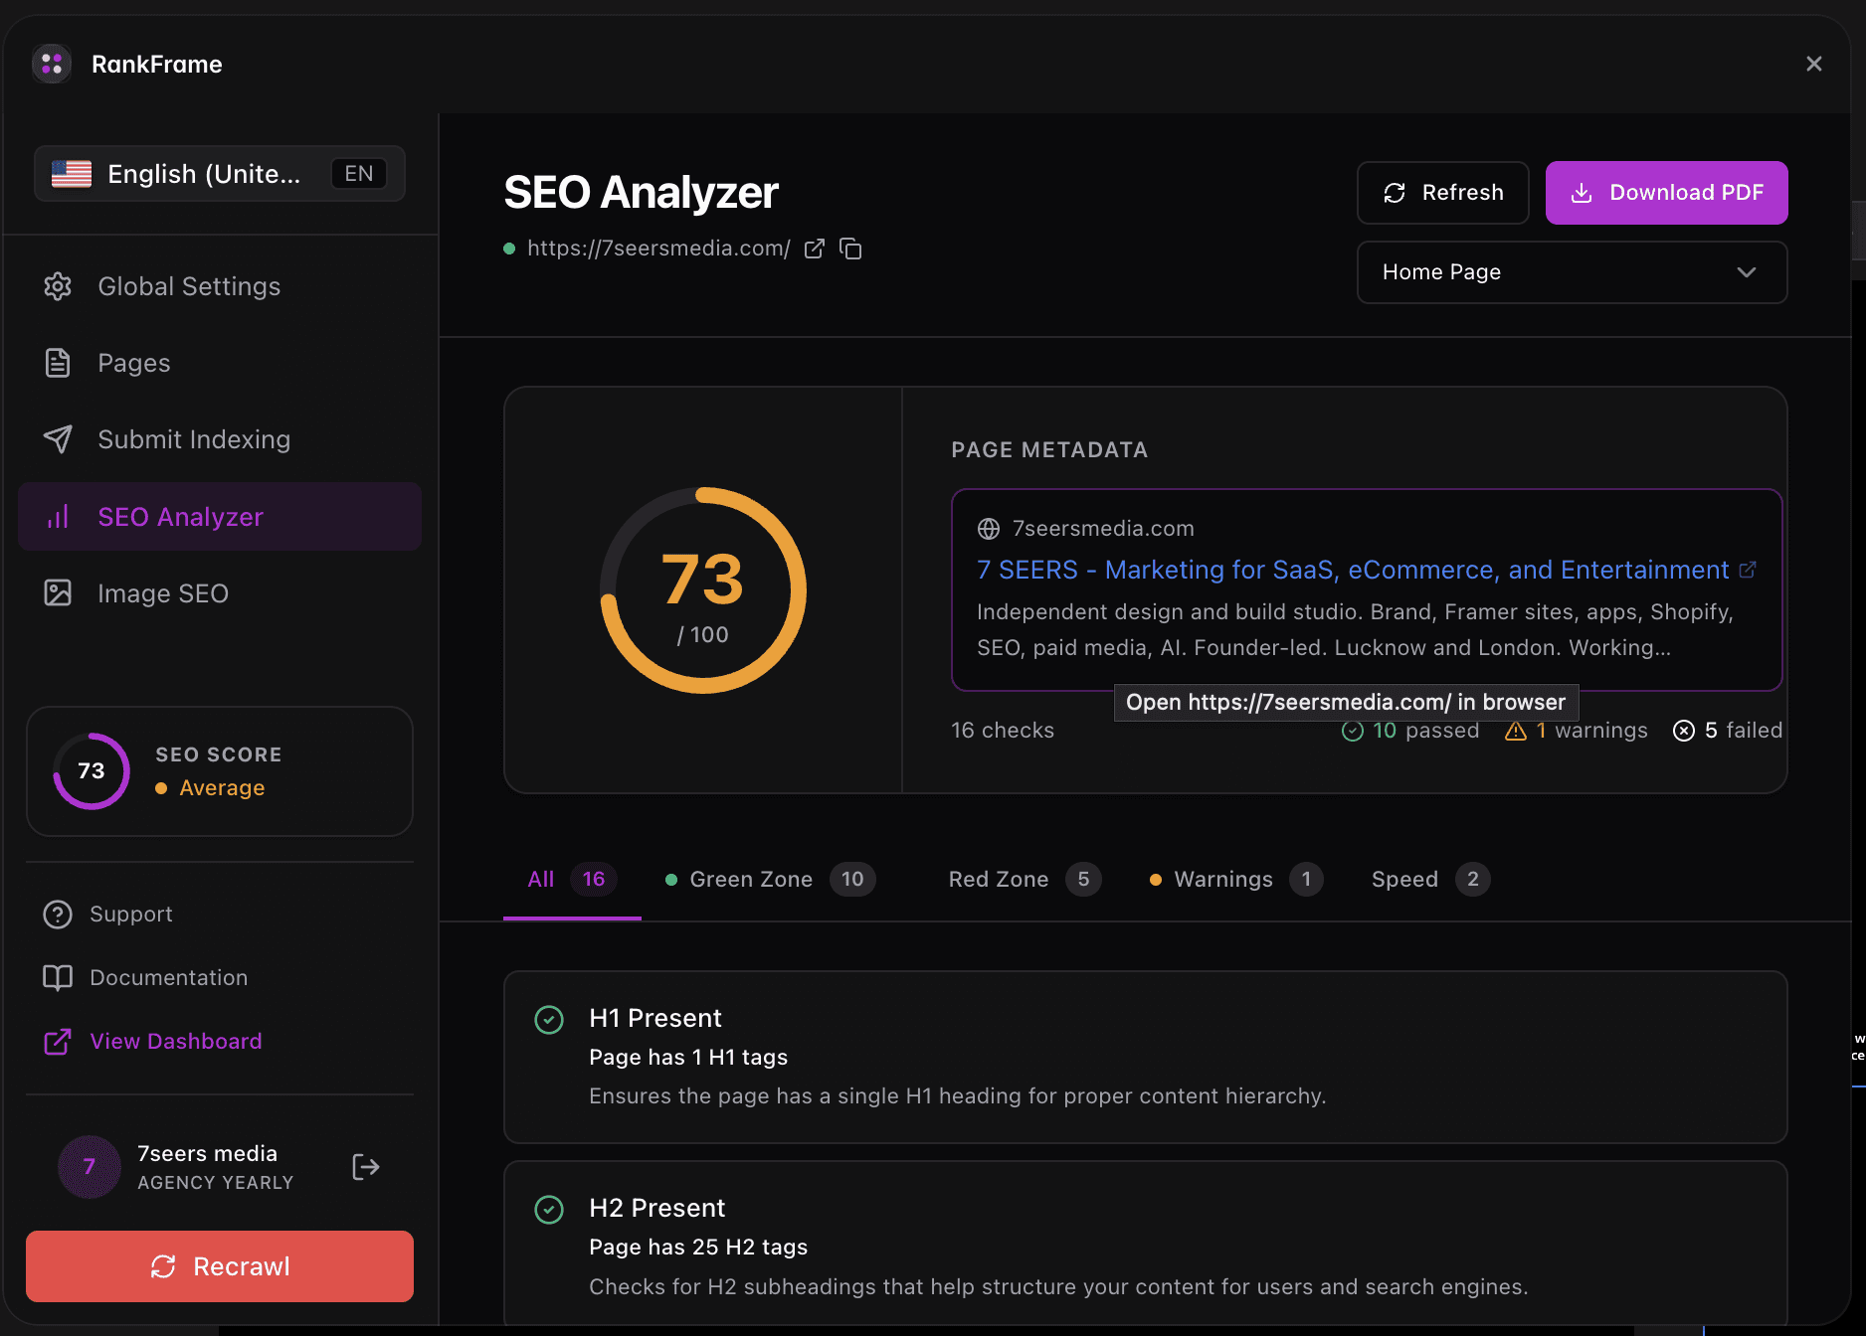
Task: Click the 7seersmedia.com URL text
Action: coord(658,249)
